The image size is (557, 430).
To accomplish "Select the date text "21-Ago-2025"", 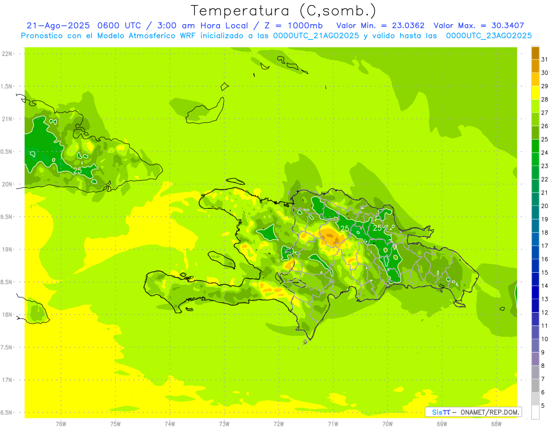I will coord(57,26).
